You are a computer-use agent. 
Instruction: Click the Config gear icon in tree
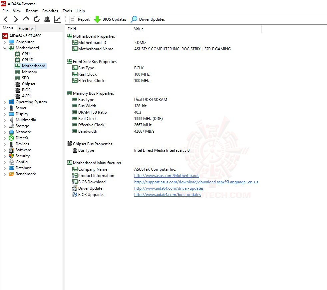tap(11, 162)
